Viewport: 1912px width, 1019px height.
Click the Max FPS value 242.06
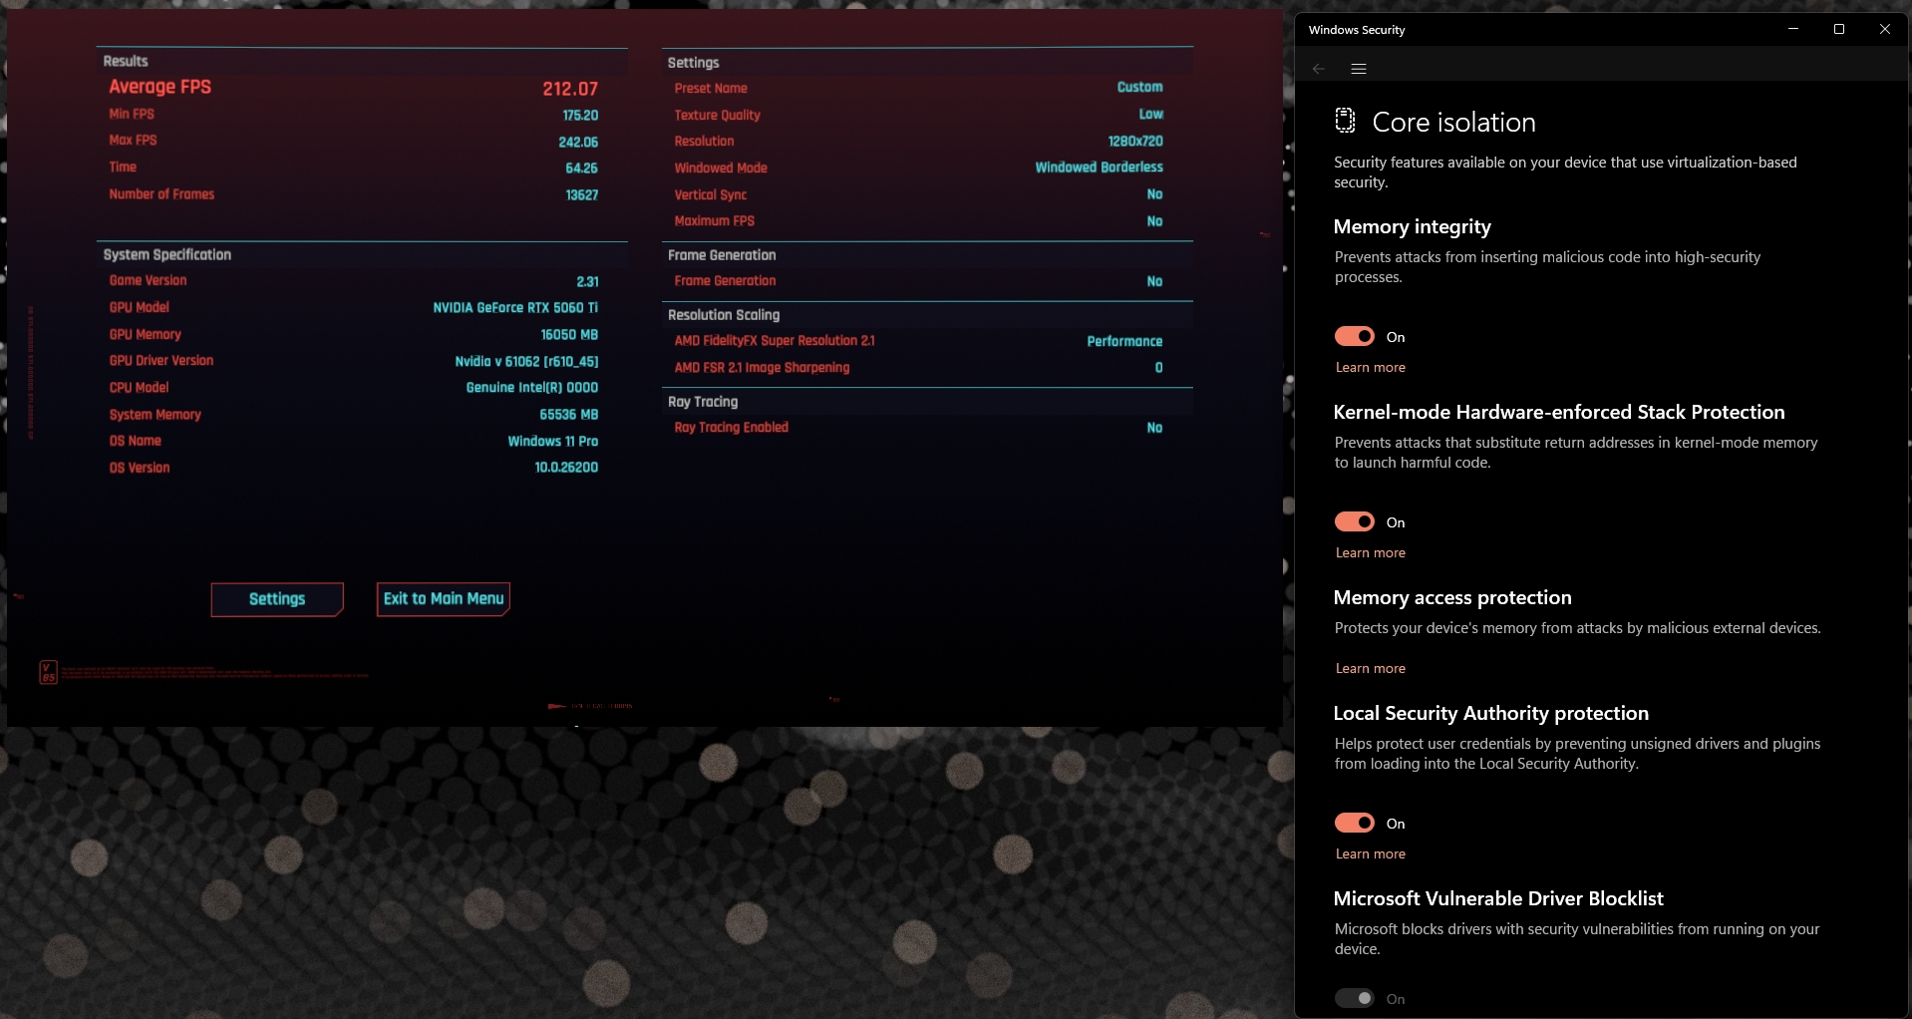[578, 143]
